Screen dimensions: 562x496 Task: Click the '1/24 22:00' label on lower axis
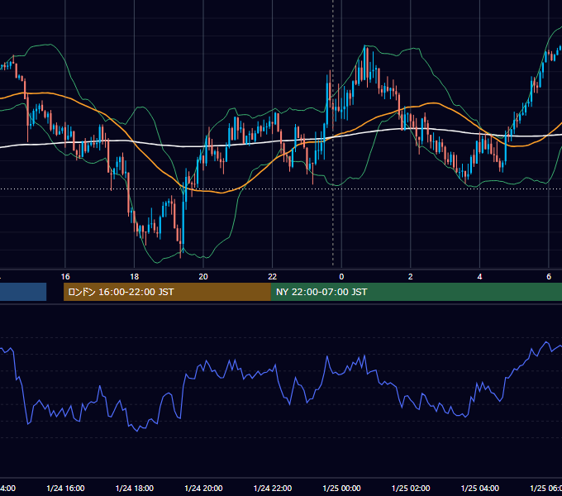(x=273, y=488)
